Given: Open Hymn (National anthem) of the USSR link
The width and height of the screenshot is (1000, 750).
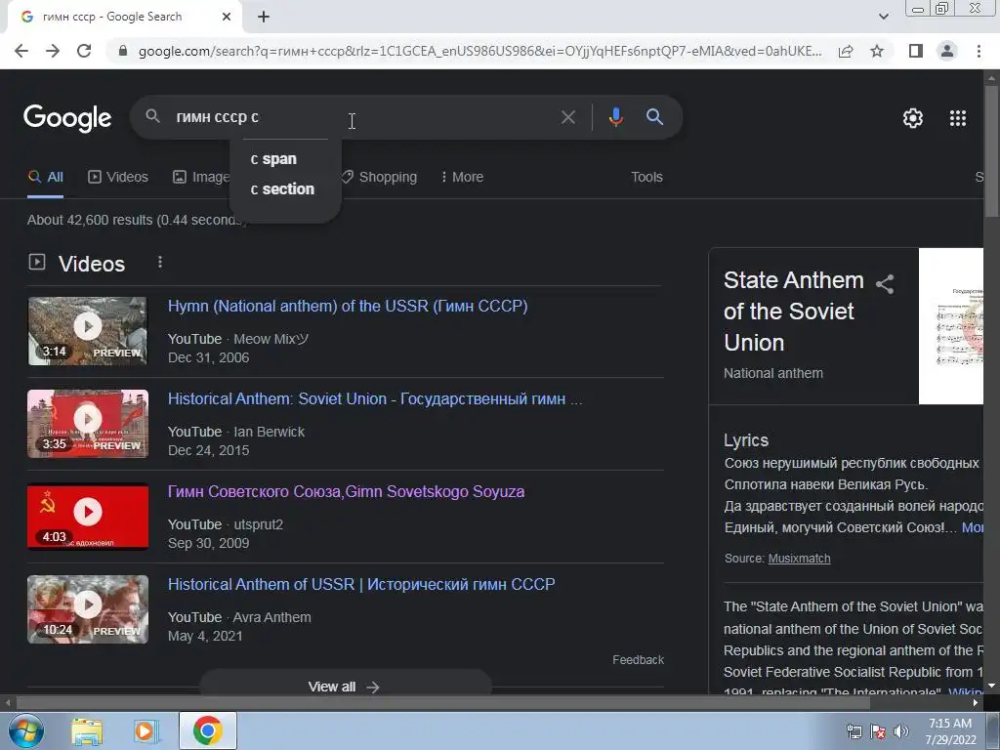Looking at the screenshot, I should 348,306.
